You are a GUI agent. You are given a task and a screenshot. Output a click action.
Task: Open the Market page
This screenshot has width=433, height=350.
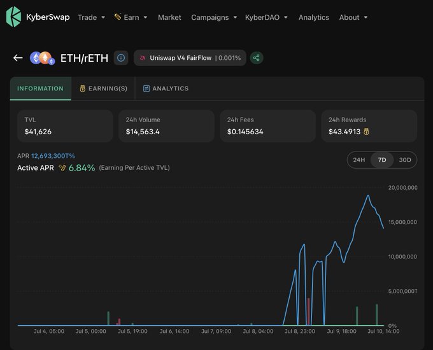click(x=169, y=17)
